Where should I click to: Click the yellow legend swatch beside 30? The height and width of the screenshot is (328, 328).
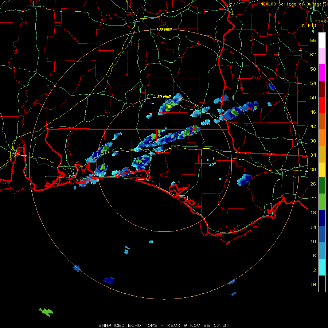[x=322, y=170]
